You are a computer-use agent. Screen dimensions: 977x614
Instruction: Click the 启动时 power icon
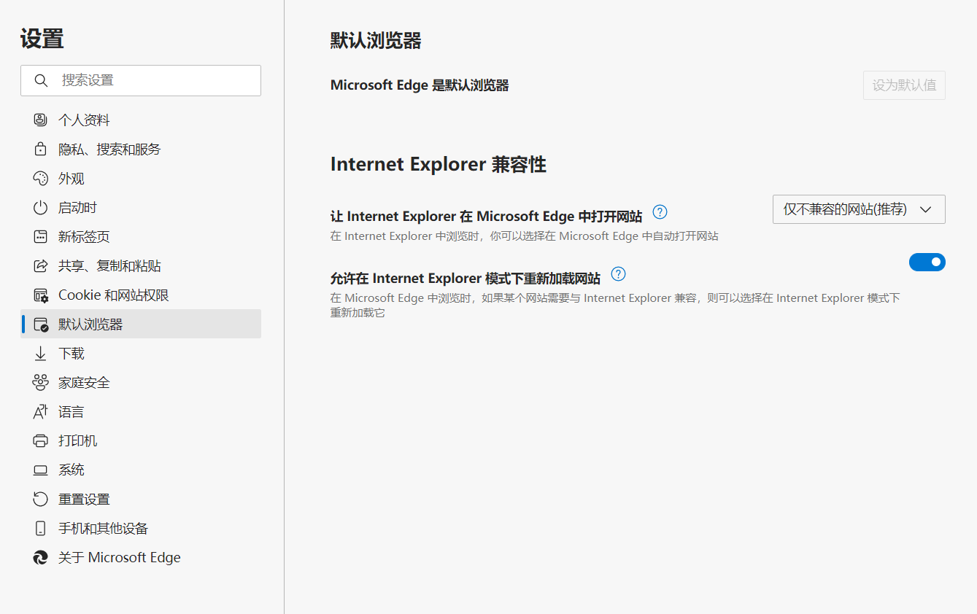pyautogui.click(x=40, y=207)
